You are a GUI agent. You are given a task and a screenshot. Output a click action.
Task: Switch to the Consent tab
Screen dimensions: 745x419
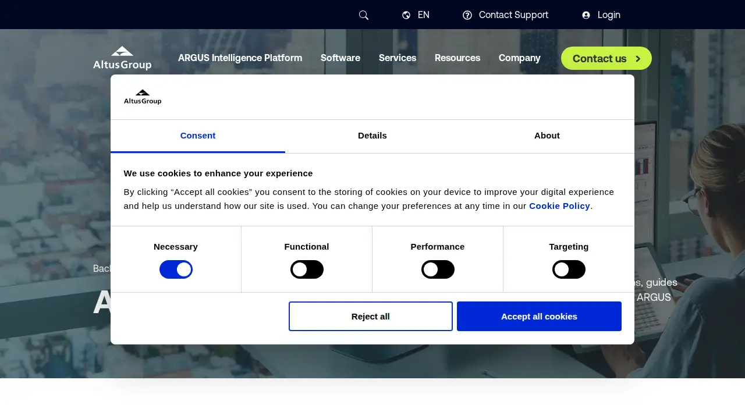click(x=198, y=136)
